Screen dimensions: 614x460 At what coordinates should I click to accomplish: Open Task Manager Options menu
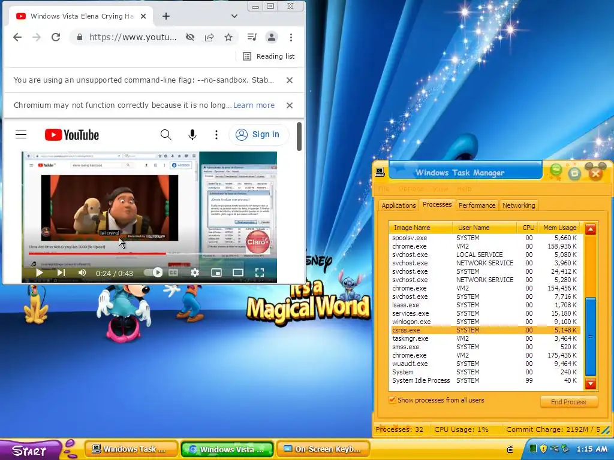[x=411, y=189]
